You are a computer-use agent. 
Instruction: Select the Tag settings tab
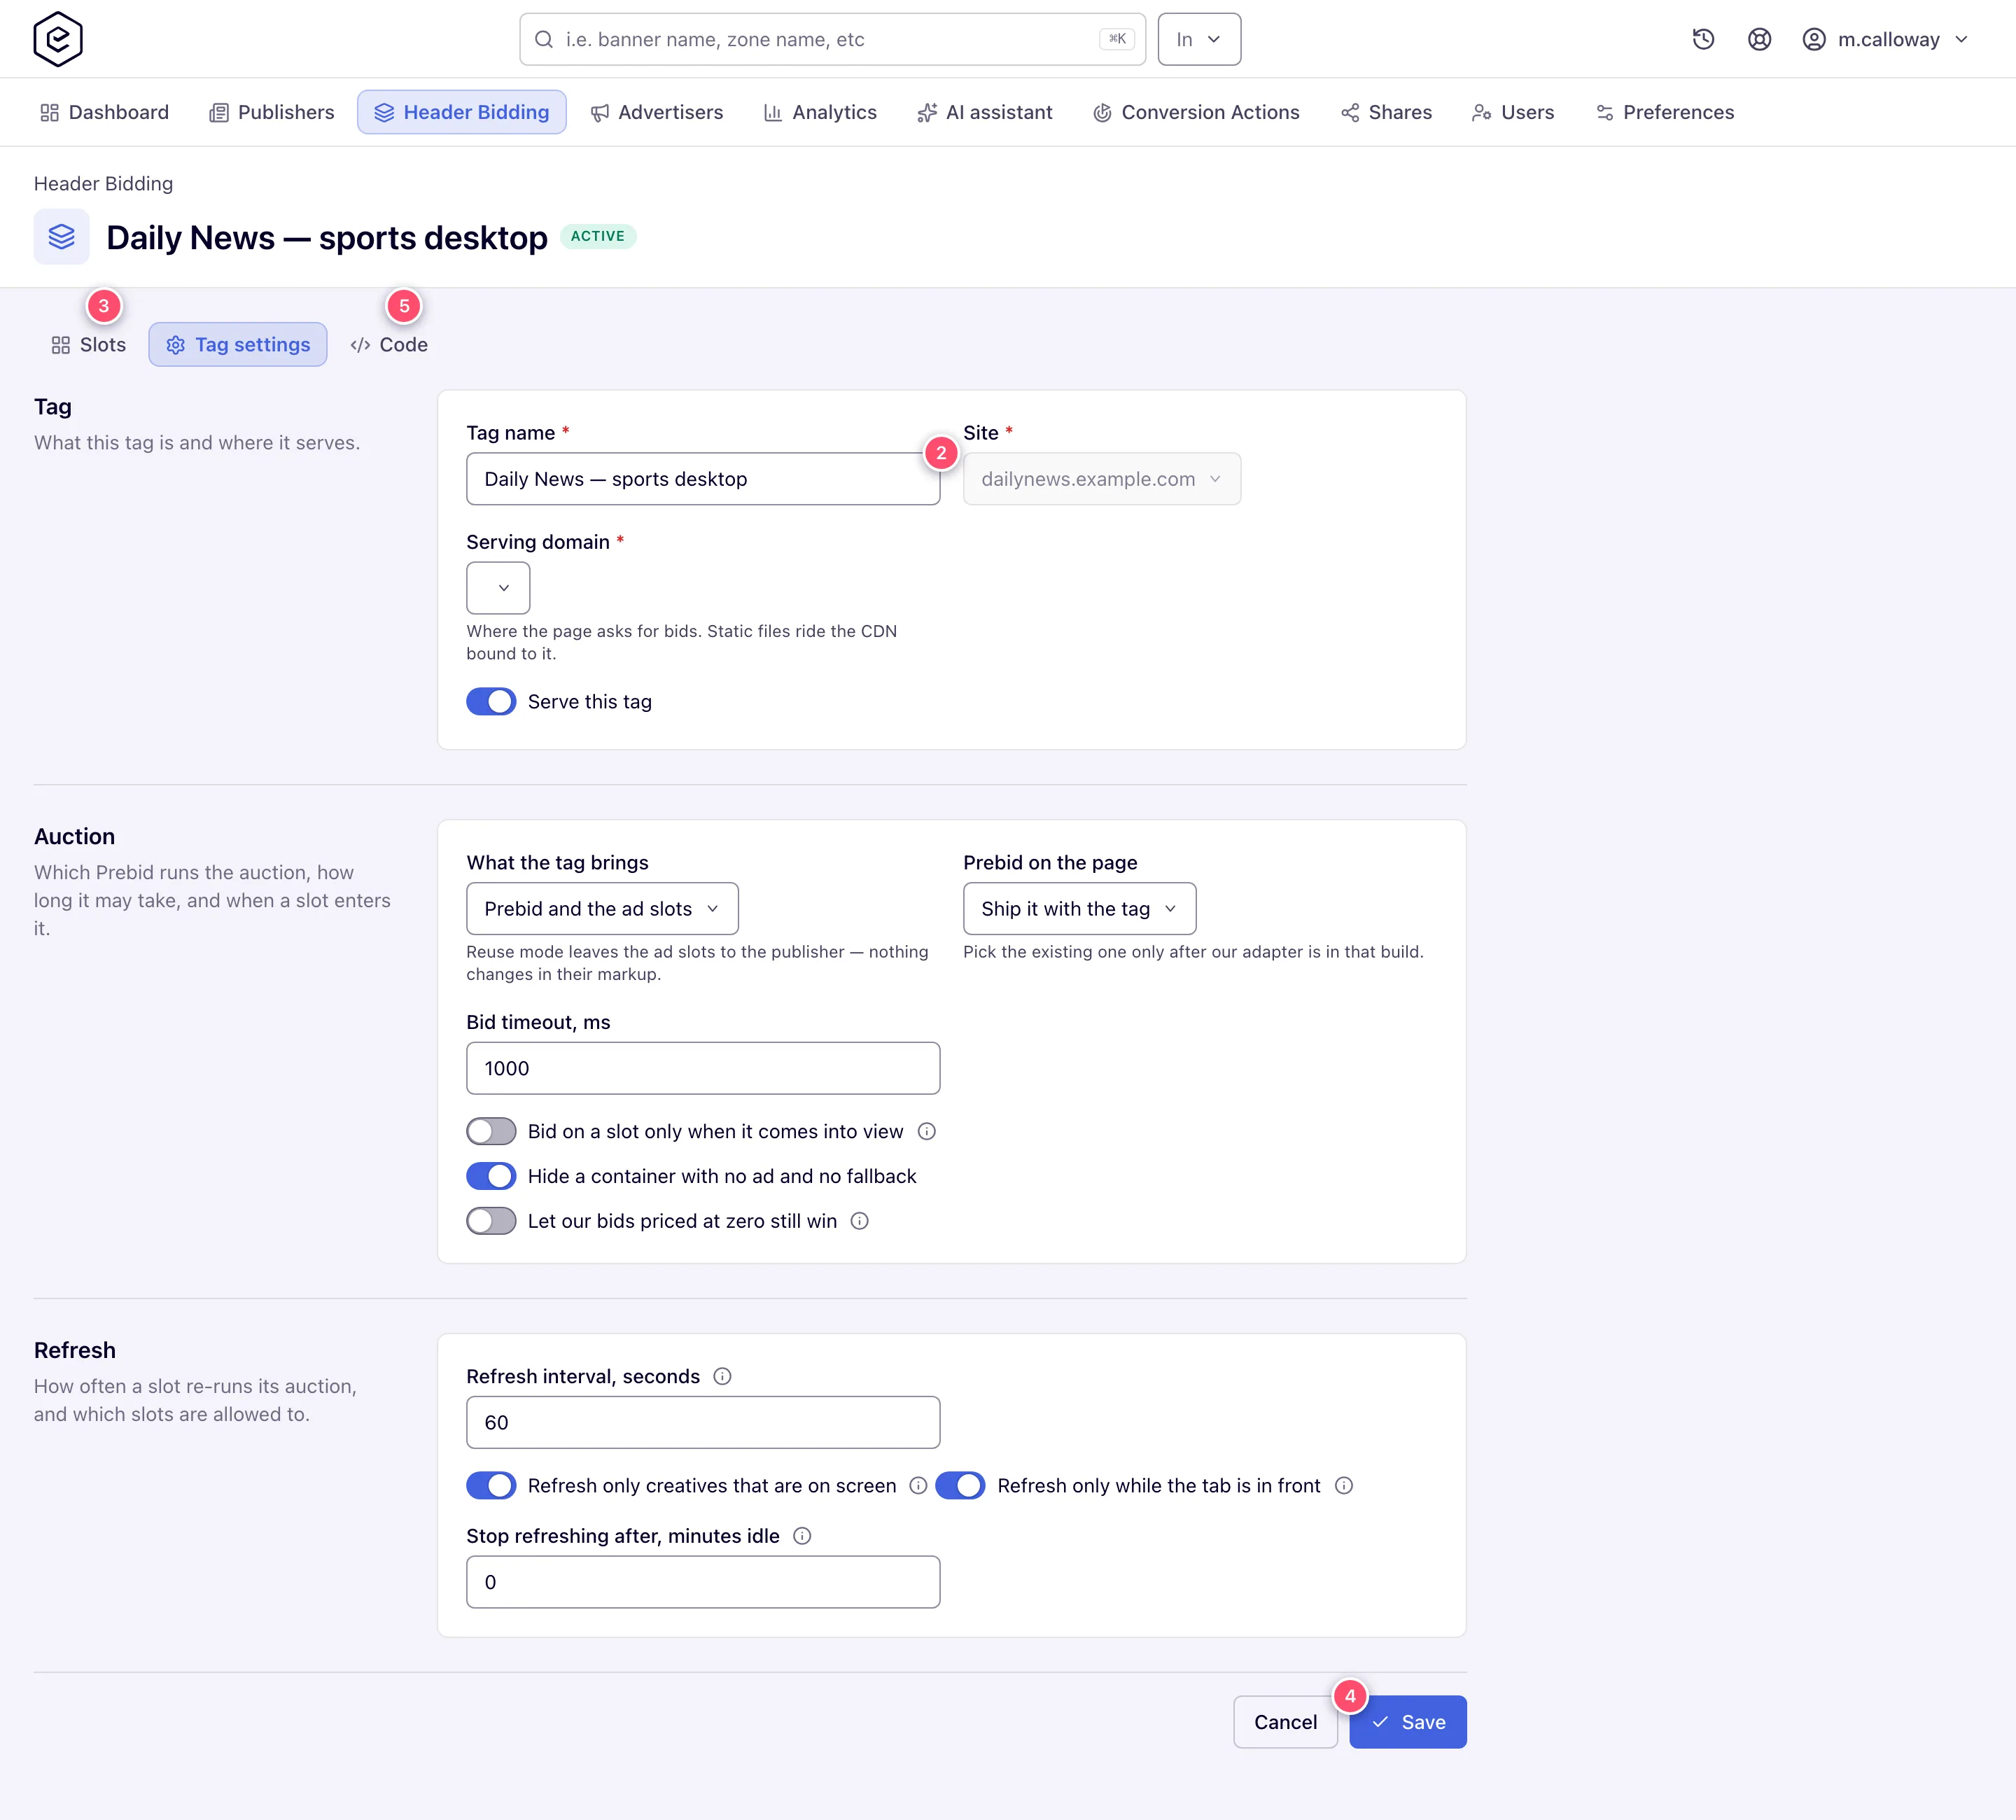(238, 344)
